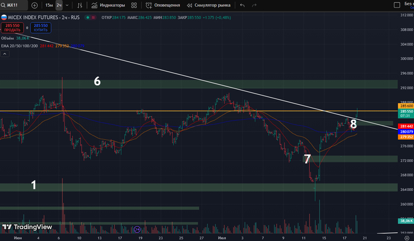Collapse the indicator legend chevron
This screenshot has width=414, height=241.
click(x=5, y=54)
